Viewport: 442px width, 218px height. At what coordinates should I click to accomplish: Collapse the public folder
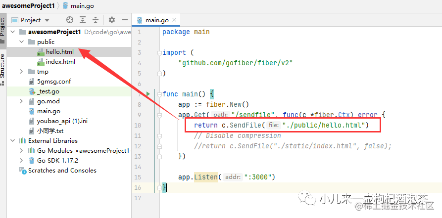pos(21,42)
